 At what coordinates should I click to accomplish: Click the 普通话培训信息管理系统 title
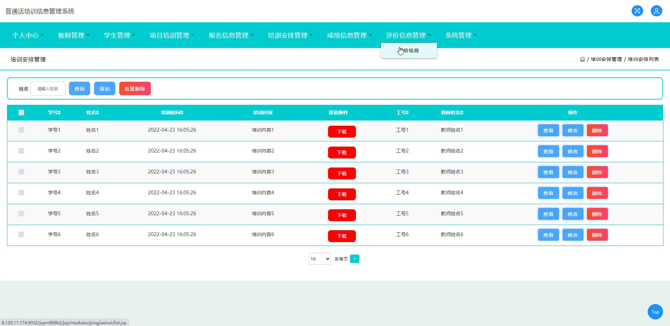pyautogui.click(x=40, y=11)
